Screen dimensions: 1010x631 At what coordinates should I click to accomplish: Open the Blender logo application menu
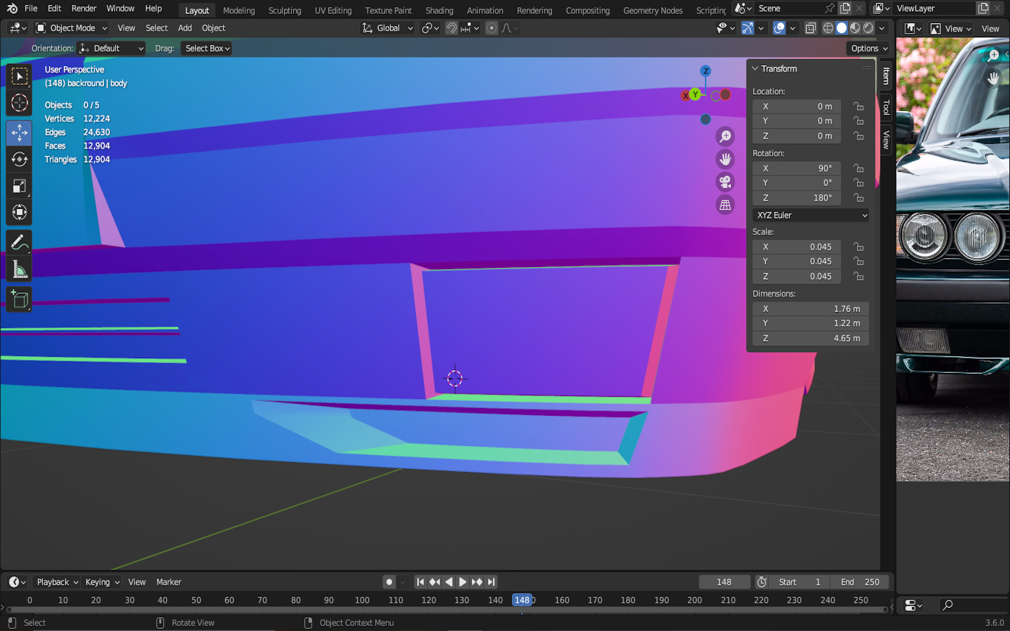[12, 8]
